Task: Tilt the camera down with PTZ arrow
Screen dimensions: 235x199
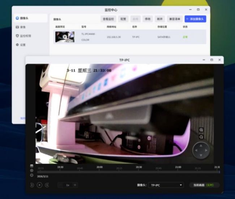Action: (x=201, y=155)
